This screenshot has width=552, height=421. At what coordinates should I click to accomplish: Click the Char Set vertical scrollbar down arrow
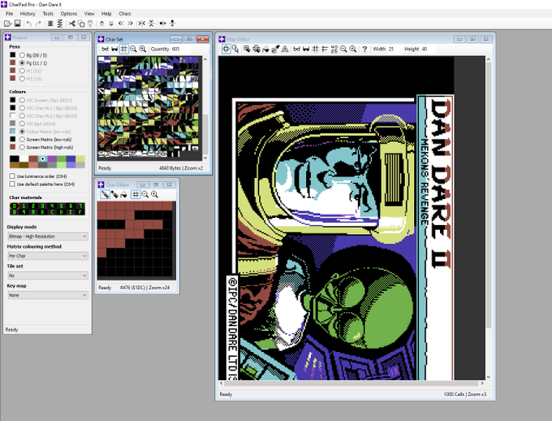pyautogui.click(x=205, y=158)
